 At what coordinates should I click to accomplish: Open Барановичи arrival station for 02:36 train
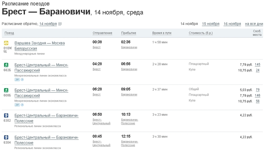pos(129,47)
